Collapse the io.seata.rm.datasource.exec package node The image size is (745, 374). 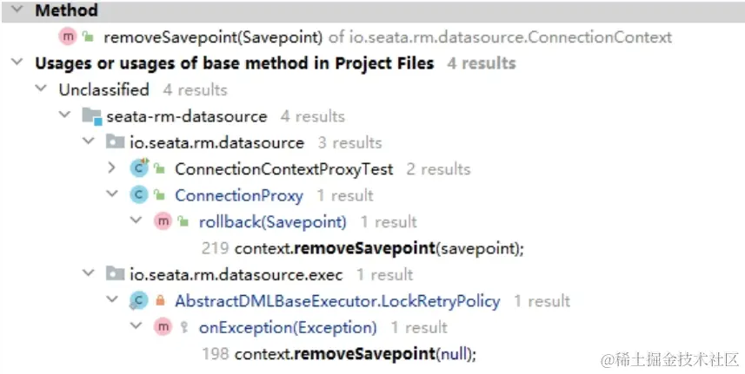coord(89,273)
